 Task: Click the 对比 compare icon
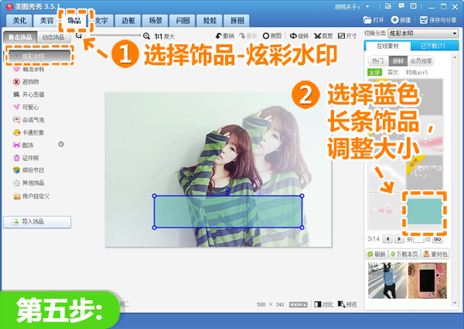pyautogui.click(x=318, y=304)
